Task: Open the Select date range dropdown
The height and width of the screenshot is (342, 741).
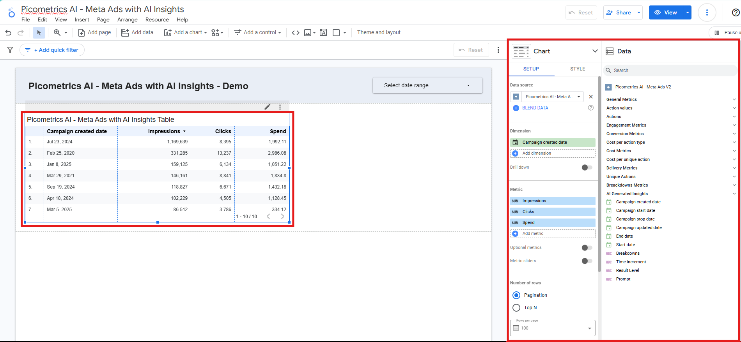Action: tap(427, 85)
